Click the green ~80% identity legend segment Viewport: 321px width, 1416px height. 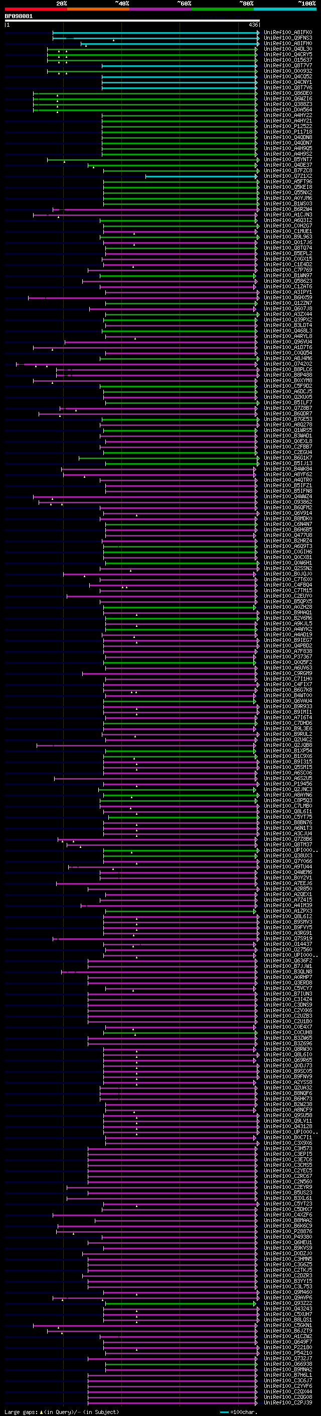[223, 9]
